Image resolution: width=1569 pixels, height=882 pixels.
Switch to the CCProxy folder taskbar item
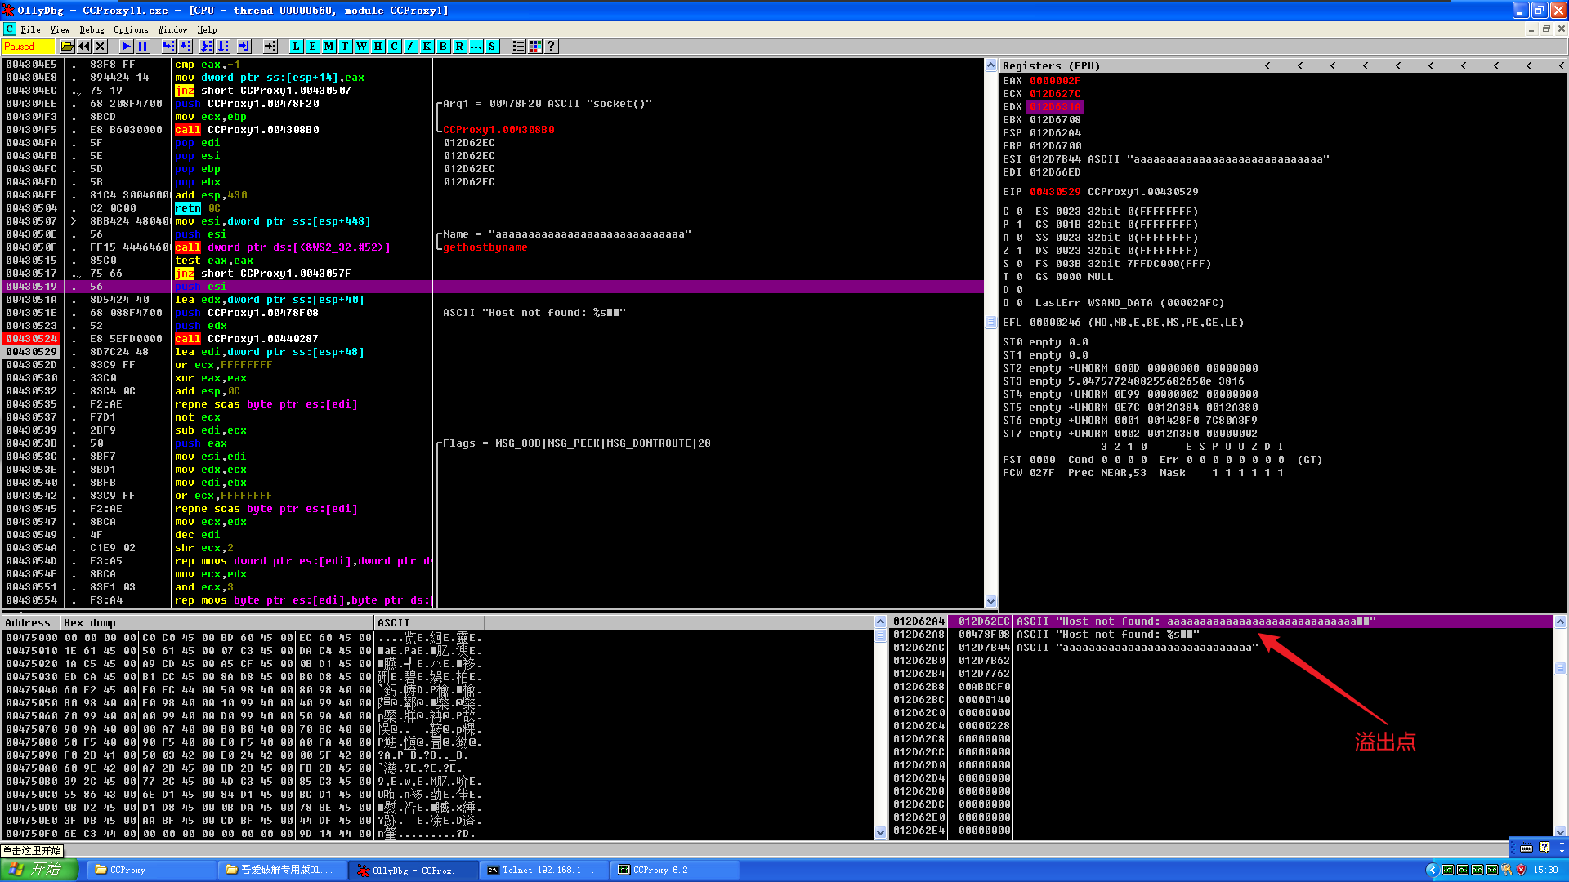(x=150, y=871)
